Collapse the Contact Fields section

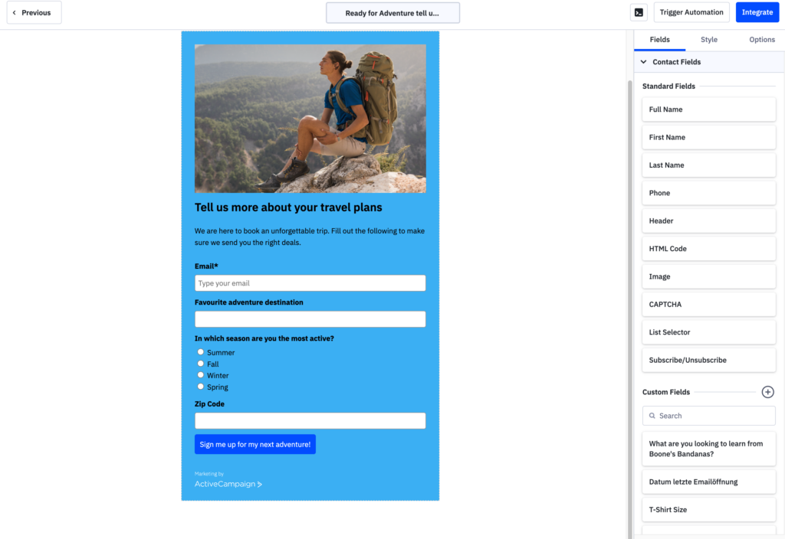(644, 61)
